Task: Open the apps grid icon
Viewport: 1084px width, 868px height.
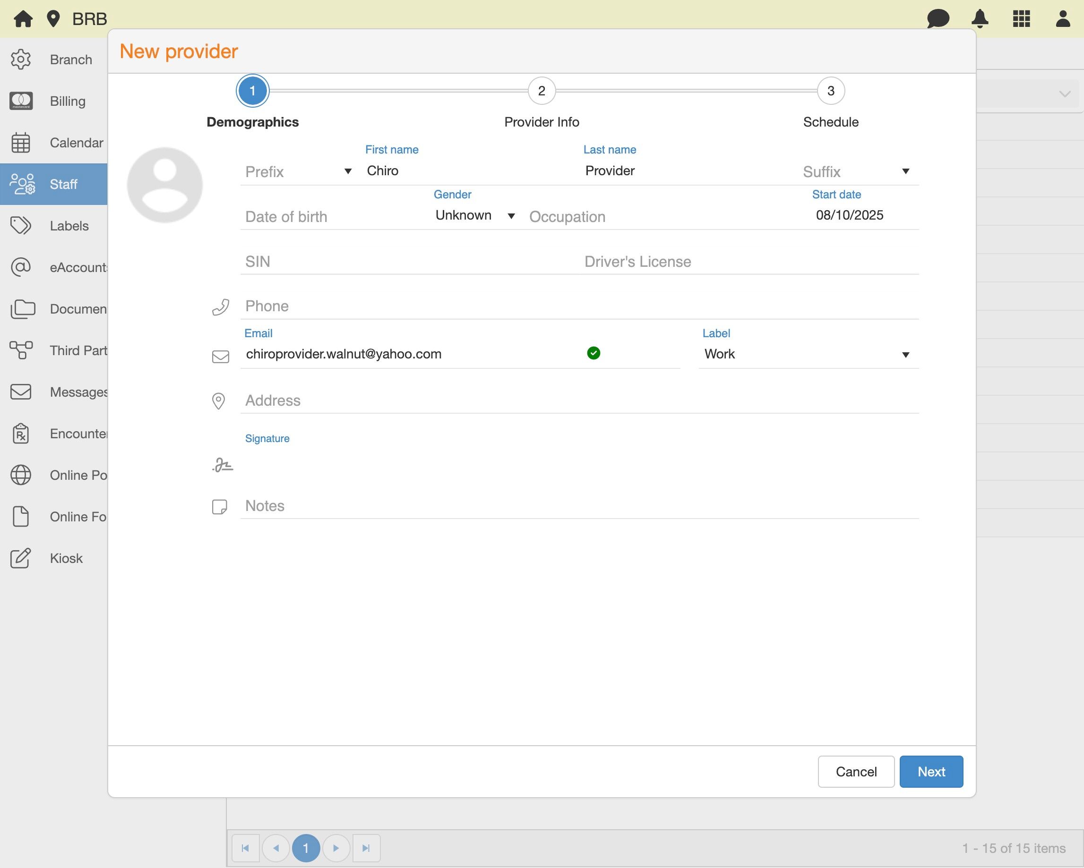Action: coord(1021,18)
